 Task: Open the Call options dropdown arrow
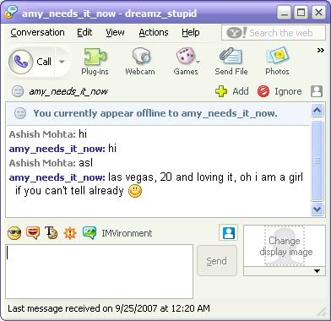point(62,62)
